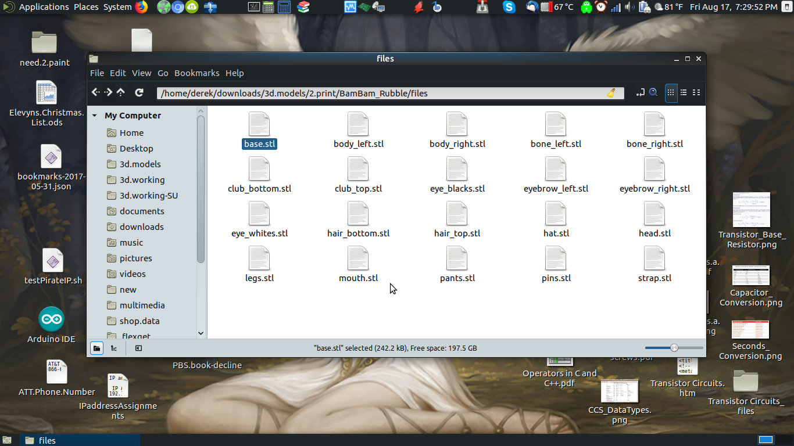Navigate up to the parent directory
This screenshot has width=794, height=446.
[121, 92]
